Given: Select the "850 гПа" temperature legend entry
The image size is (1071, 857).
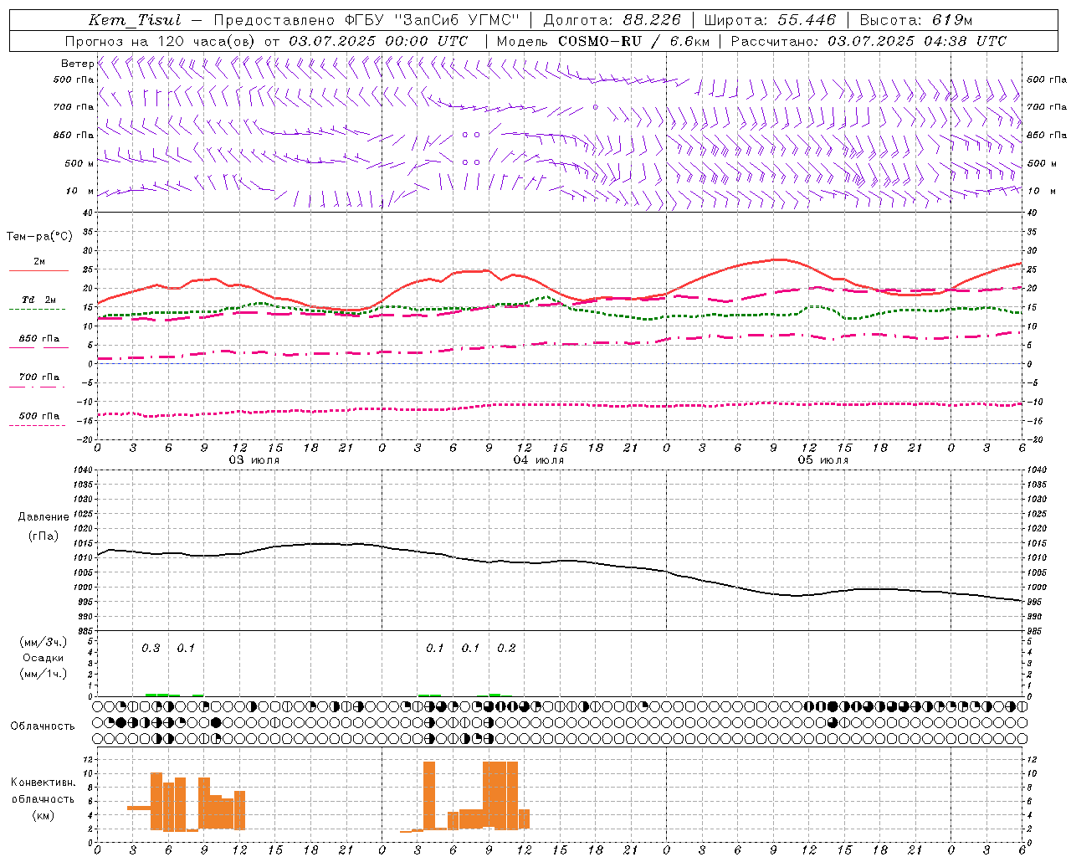Looking at the screenshot, I should pyautogui.click(x=39, y=339).
